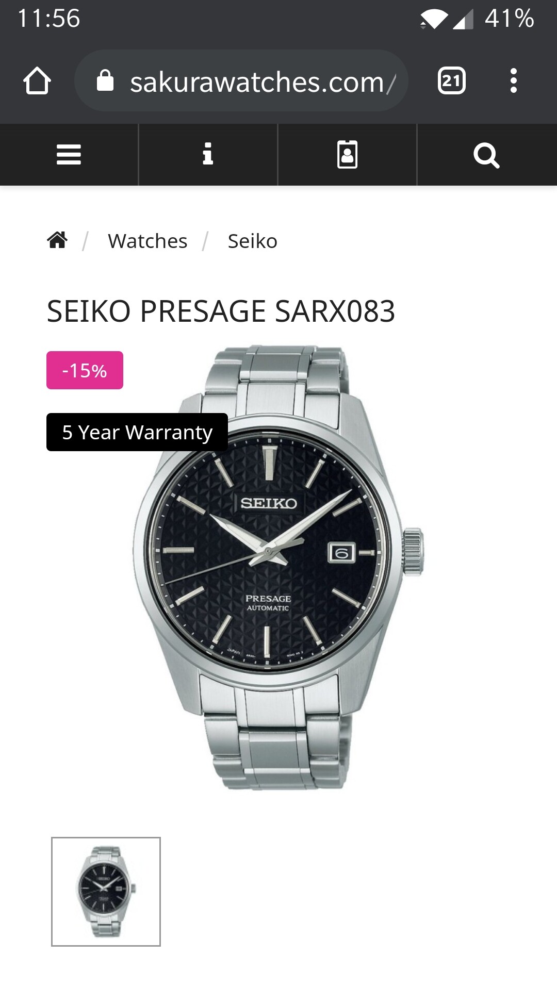Tap the padlock site security icon
The height and width of the screenshot is (990, 557).
[105, 80]
